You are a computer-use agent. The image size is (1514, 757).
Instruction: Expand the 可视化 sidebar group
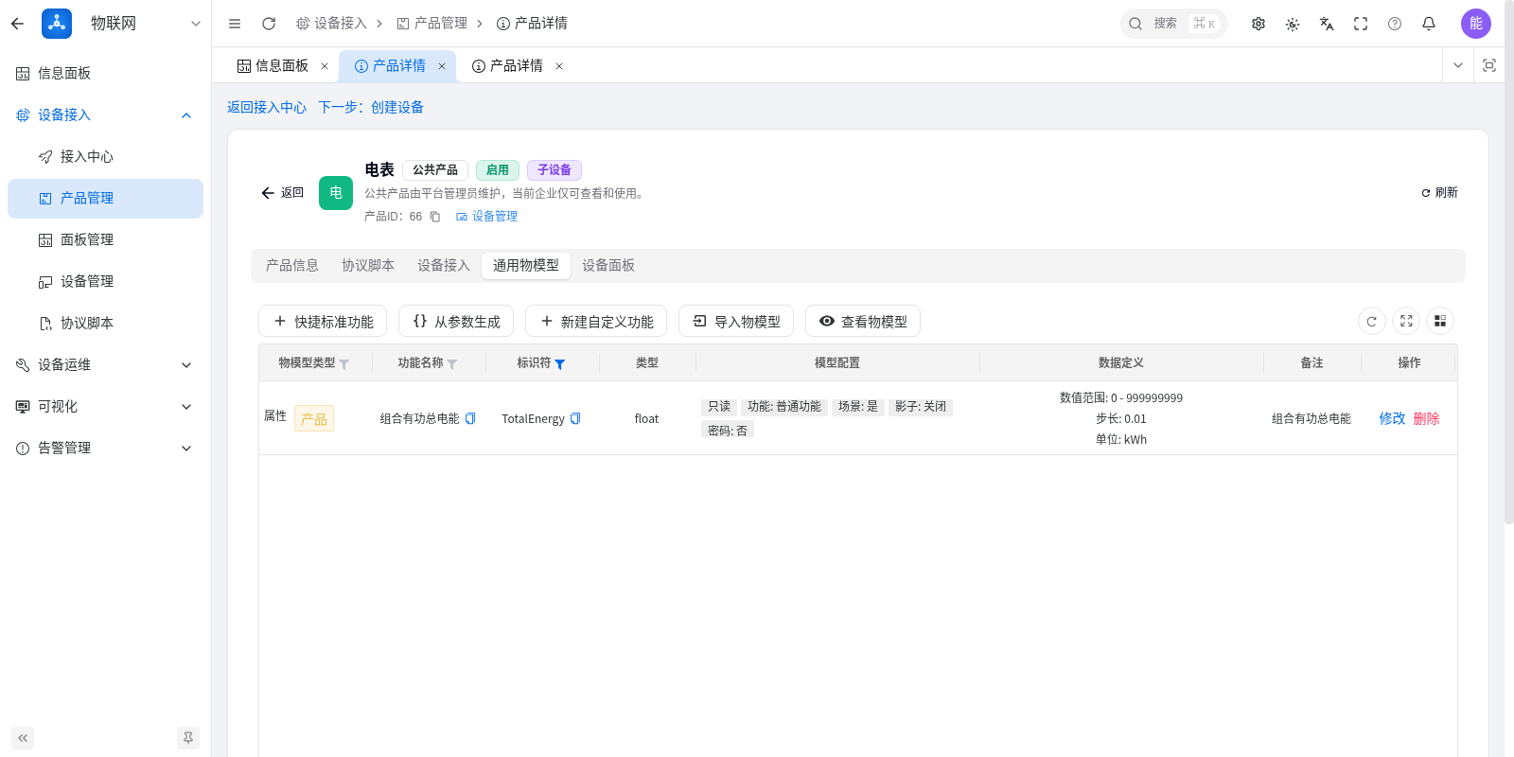click(186, 407)
